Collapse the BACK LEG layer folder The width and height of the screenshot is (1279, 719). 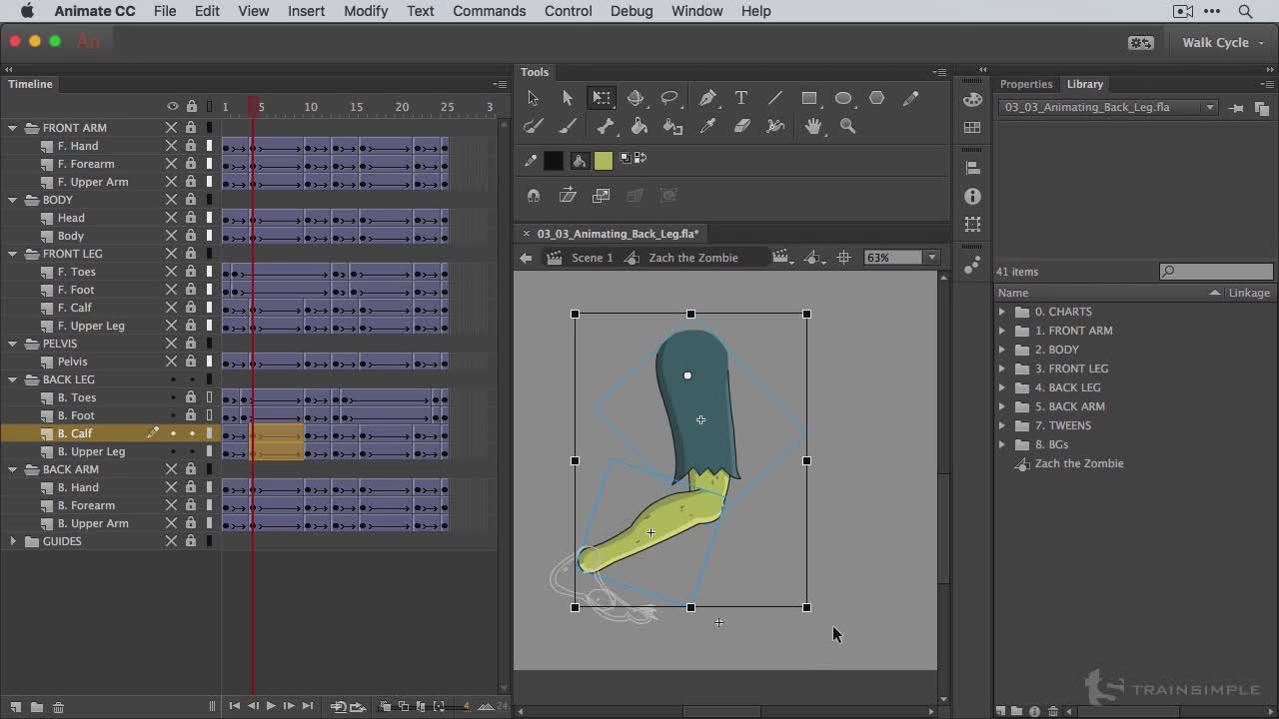13,379
